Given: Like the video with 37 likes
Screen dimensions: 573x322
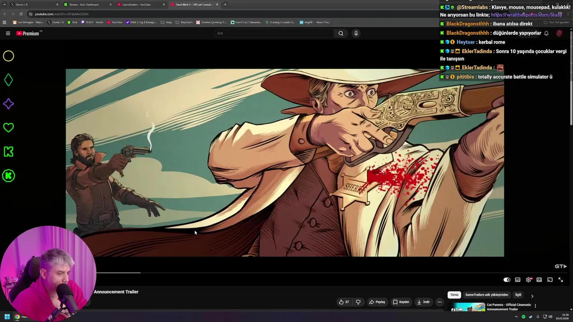Looking at the screenshot, I should [x=344, y=302].
